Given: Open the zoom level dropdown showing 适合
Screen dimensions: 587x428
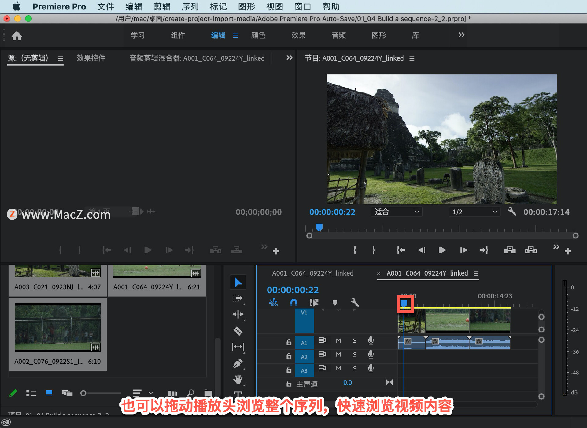Looking at the screenshot, I should tap(397, 212).
